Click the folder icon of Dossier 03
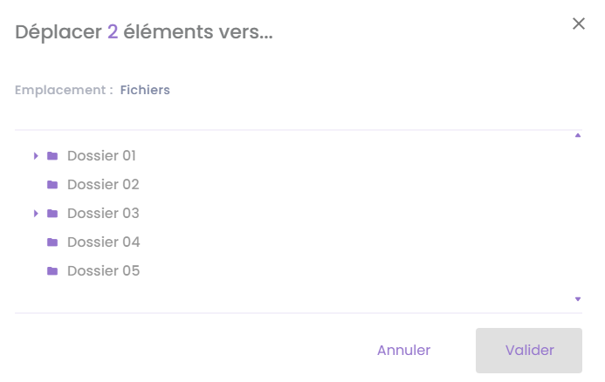 (x=52, y=214)
